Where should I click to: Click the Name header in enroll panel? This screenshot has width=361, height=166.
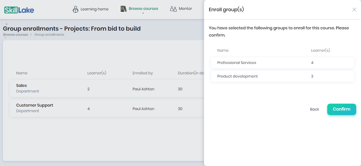point(223,50)
